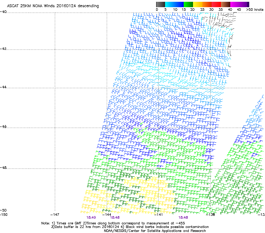The image size is (265, 233).
Task: Click the '-150' longitude axis label
Action: (x=4, y=215)
